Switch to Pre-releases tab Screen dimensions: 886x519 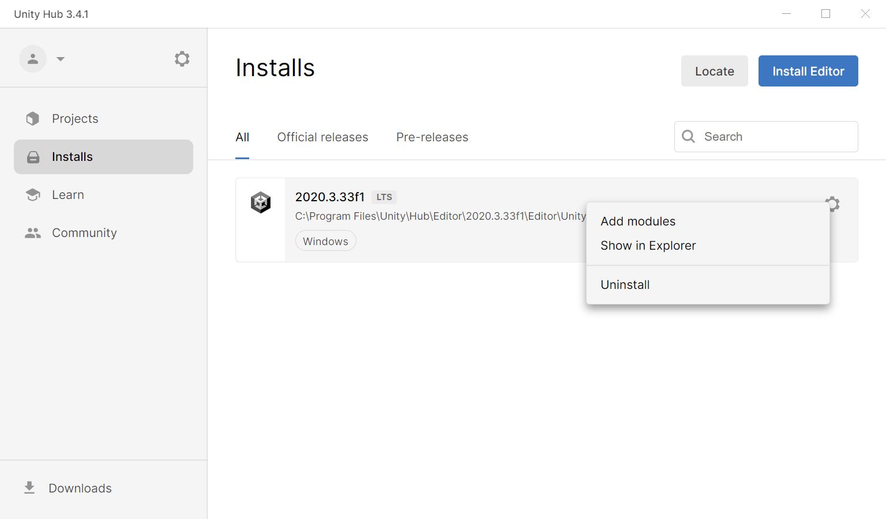click(432, 137)
